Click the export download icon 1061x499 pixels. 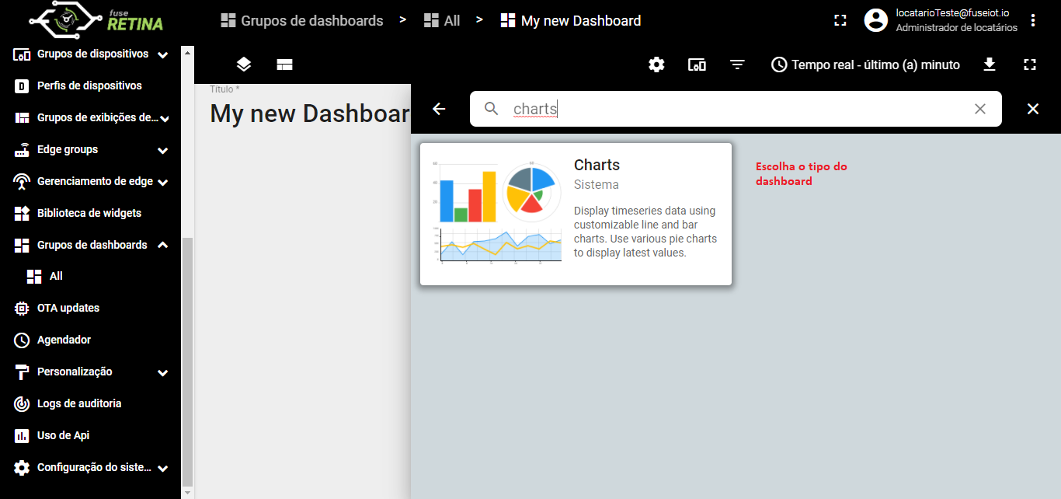[x=990, y=65]
